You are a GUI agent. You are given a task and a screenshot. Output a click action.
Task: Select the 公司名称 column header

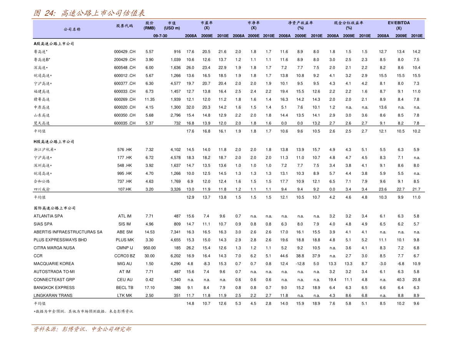[x=72, y=29]
